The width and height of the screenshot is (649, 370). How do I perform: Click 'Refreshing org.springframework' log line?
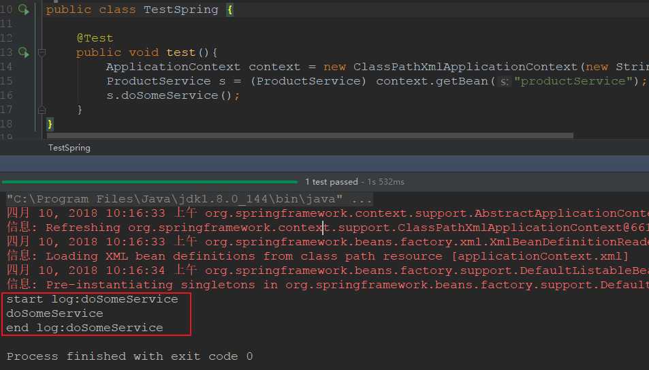(x=328, y=228)
